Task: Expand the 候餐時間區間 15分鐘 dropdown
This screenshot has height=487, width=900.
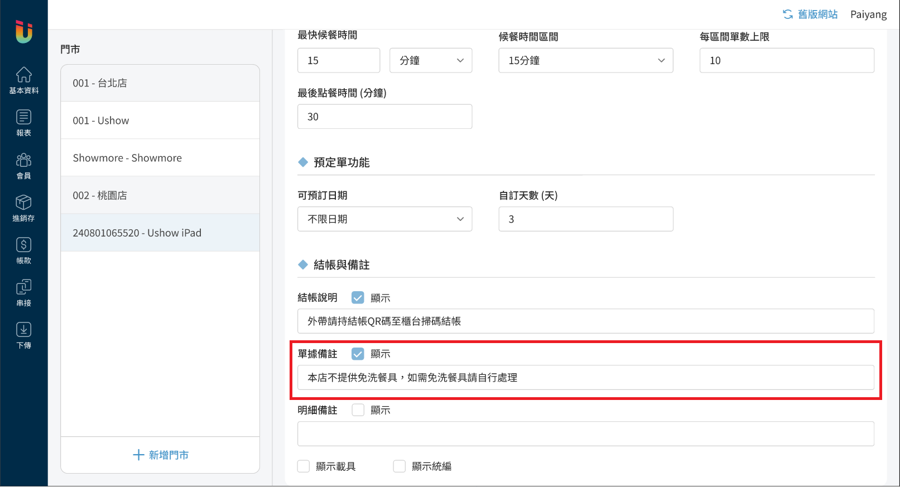Action: [585, 60]
